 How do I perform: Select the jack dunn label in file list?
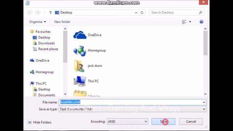95,66
